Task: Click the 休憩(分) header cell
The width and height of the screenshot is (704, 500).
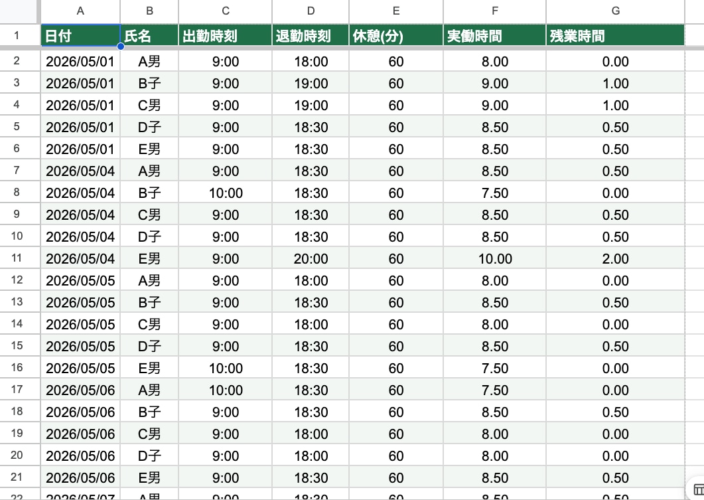Action: click(x=396, y=35)
